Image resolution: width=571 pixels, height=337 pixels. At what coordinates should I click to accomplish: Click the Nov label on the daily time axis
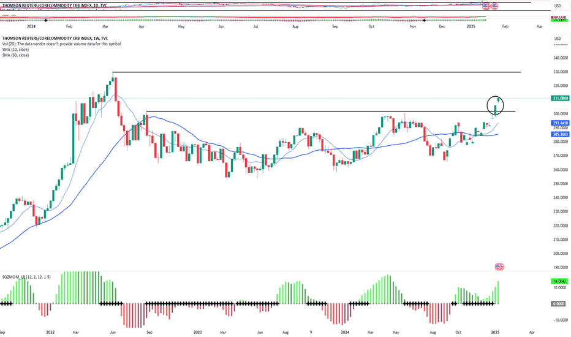(x=412, y=26)
